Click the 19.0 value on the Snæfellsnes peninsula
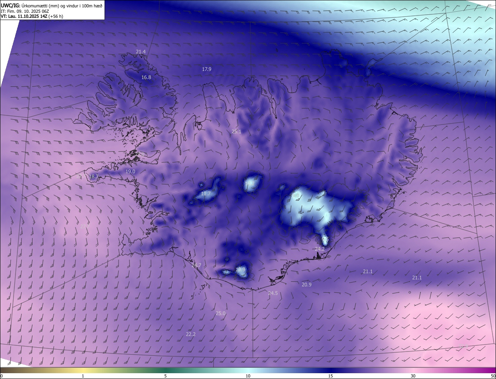The height and width of the screenshot is (379, 496). pos(130,172)
